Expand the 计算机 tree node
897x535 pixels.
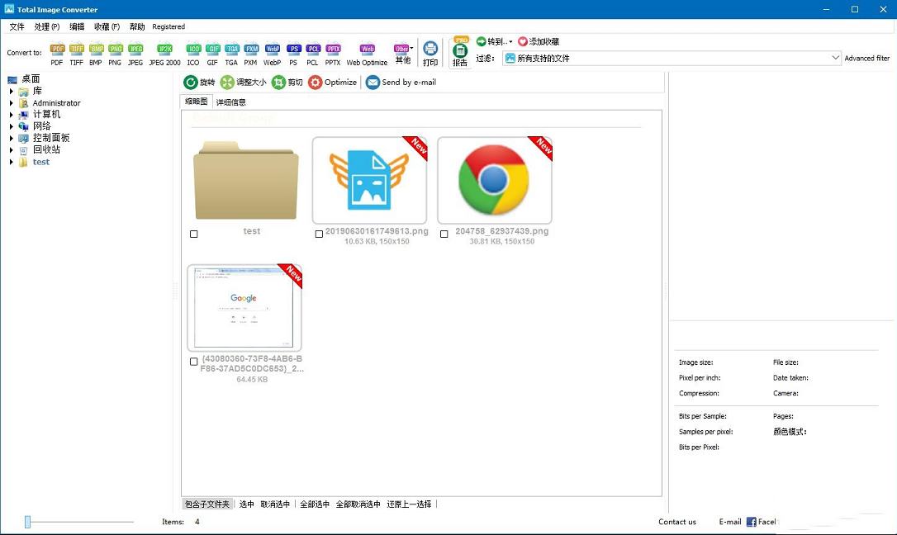coord(12,115)
